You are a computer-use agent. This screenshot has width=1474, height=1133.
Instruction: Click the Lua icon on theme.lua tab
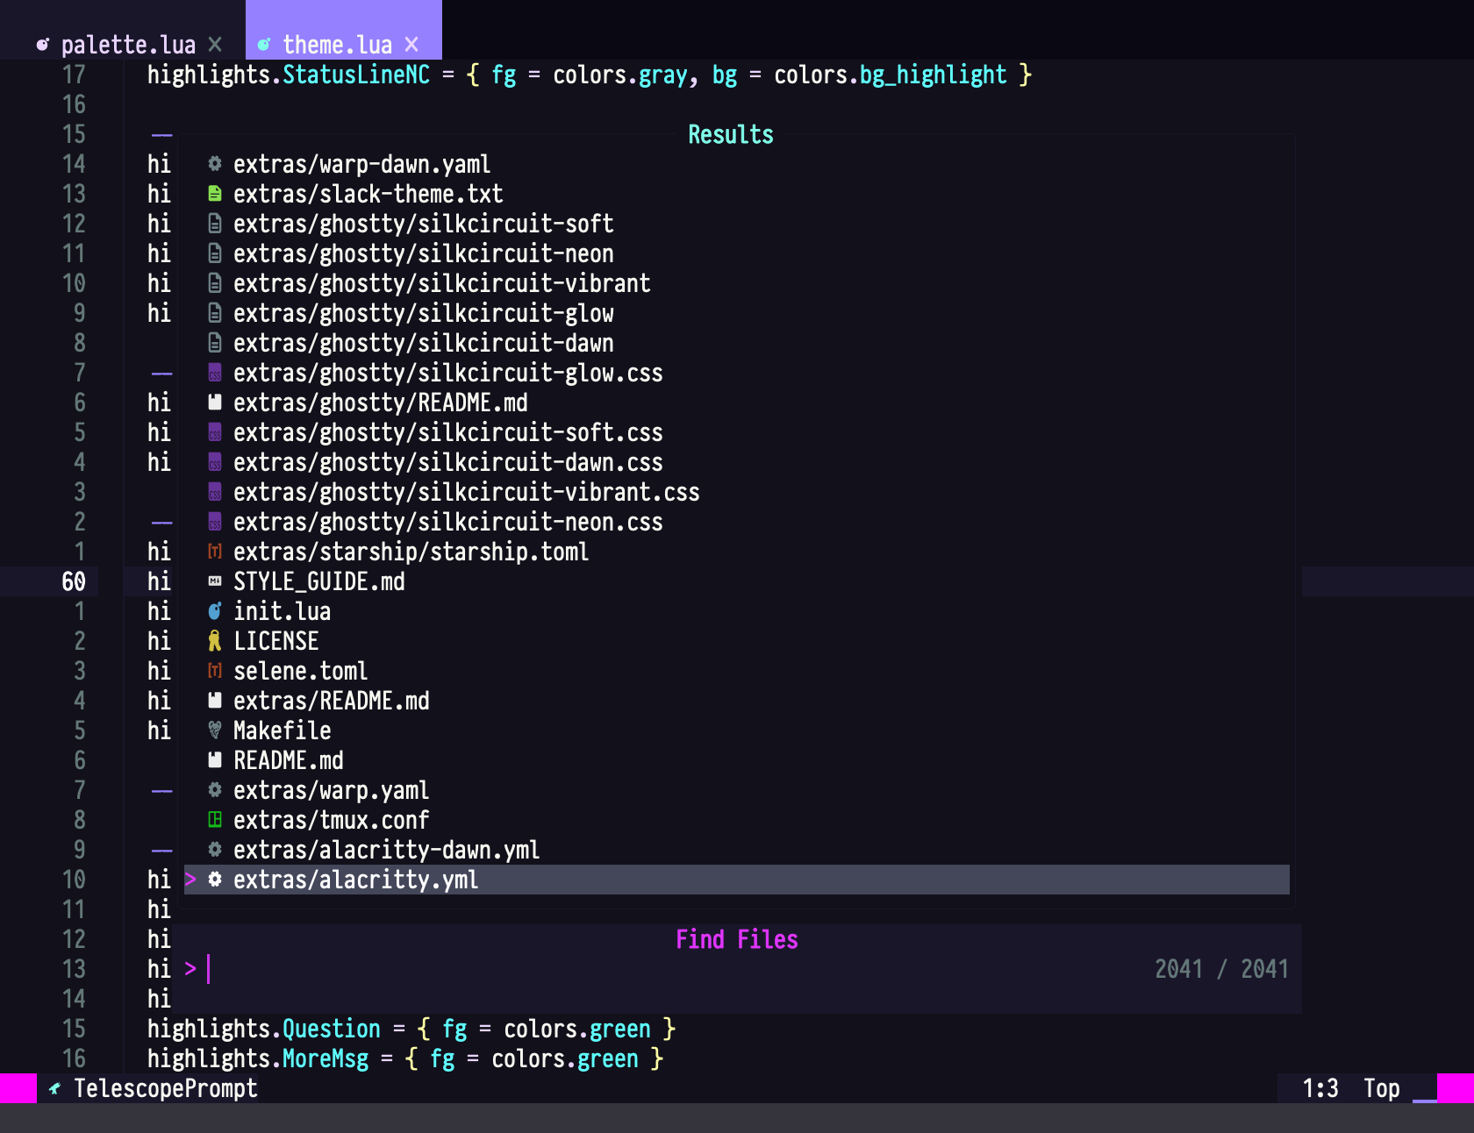point(263,45)
